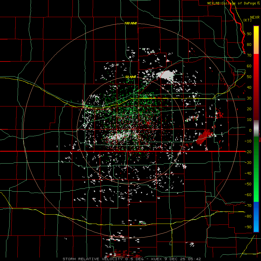This screenshot has width=261, height=261.
Task: Click the 50 value on velocity scale
Action: [249, 77]
